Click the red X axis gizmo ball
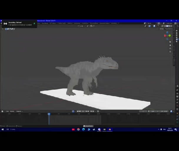The height and width of the screenshot is (151, 179). (165, 36)
